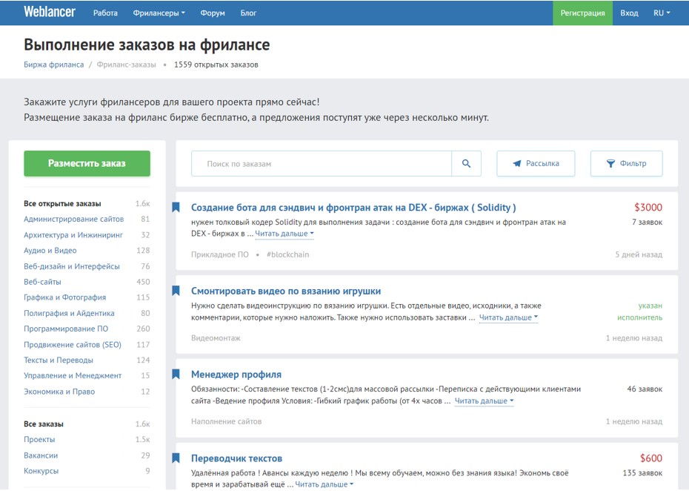Expand the RU language dropdown

pos(662,13)
